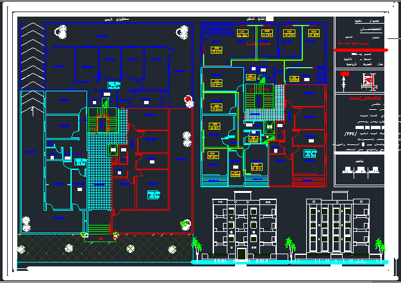Click the small red rectangle above the key plan
The width and height of the screenshot is (401, 283).
345,73
